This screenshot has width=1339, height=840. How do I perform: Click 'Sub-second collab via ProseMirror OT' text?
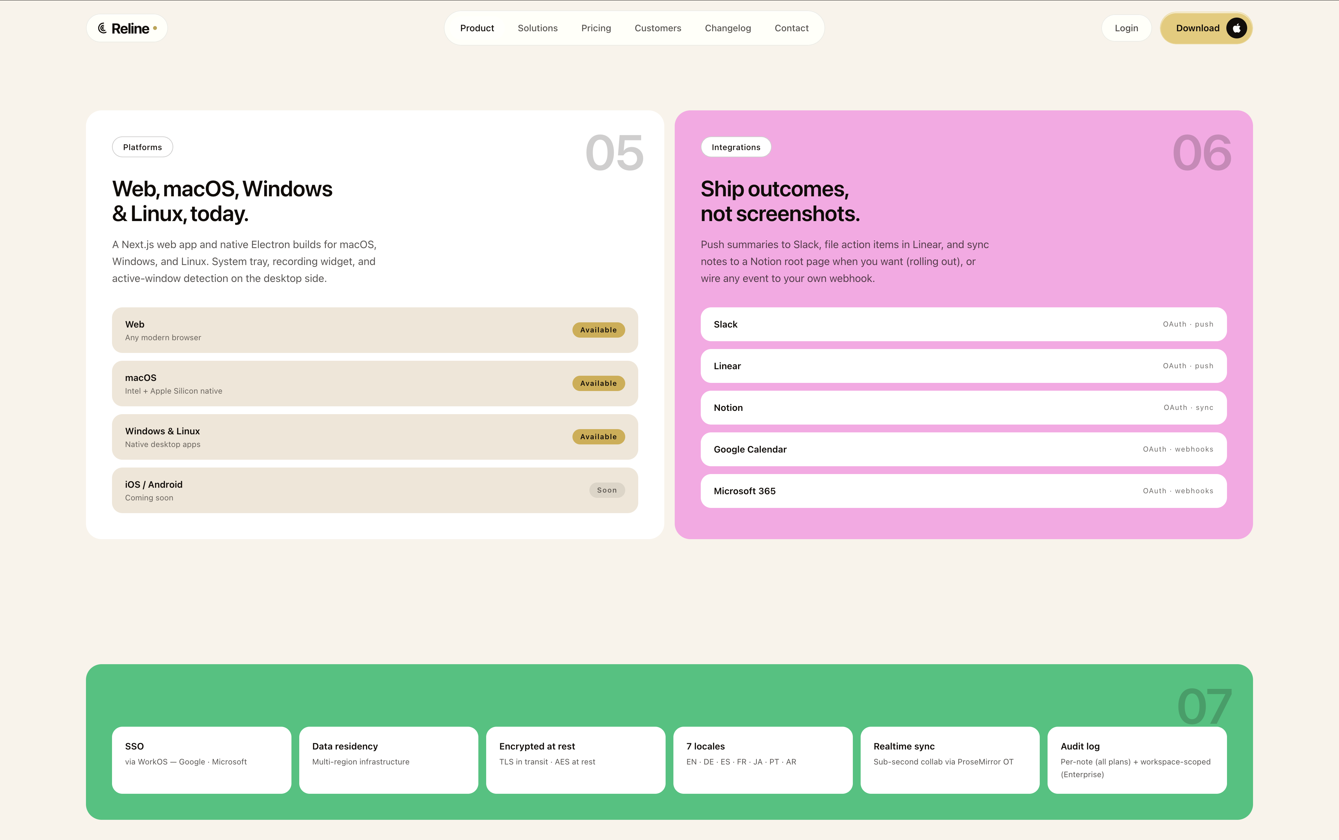tap(943, 762)
